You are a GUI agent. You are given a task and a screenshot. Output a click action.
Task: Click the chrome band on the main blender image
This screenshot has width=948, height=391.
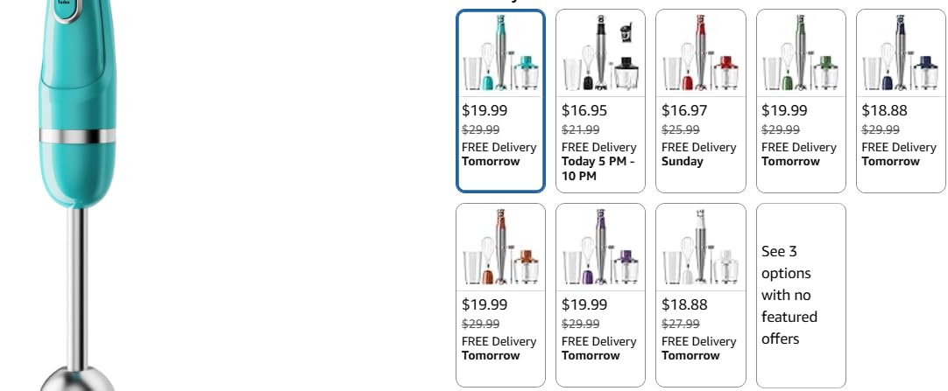click(x=77, y=136)
